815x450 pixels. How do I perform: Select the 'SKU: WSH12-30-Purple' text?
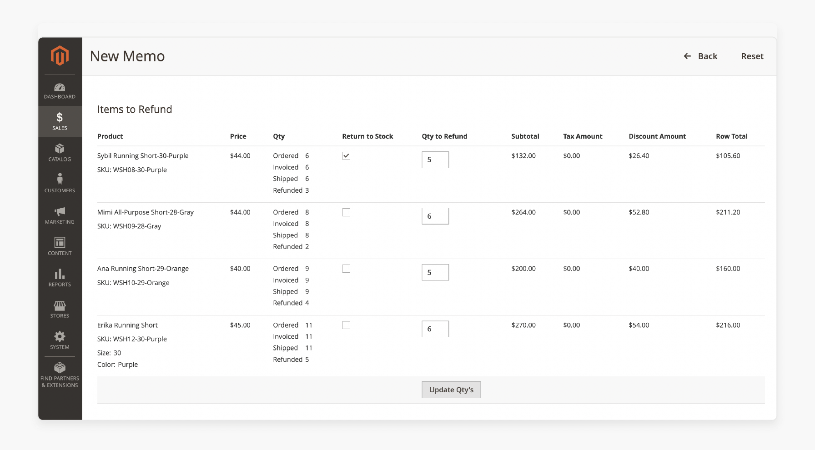click(132, 339)
